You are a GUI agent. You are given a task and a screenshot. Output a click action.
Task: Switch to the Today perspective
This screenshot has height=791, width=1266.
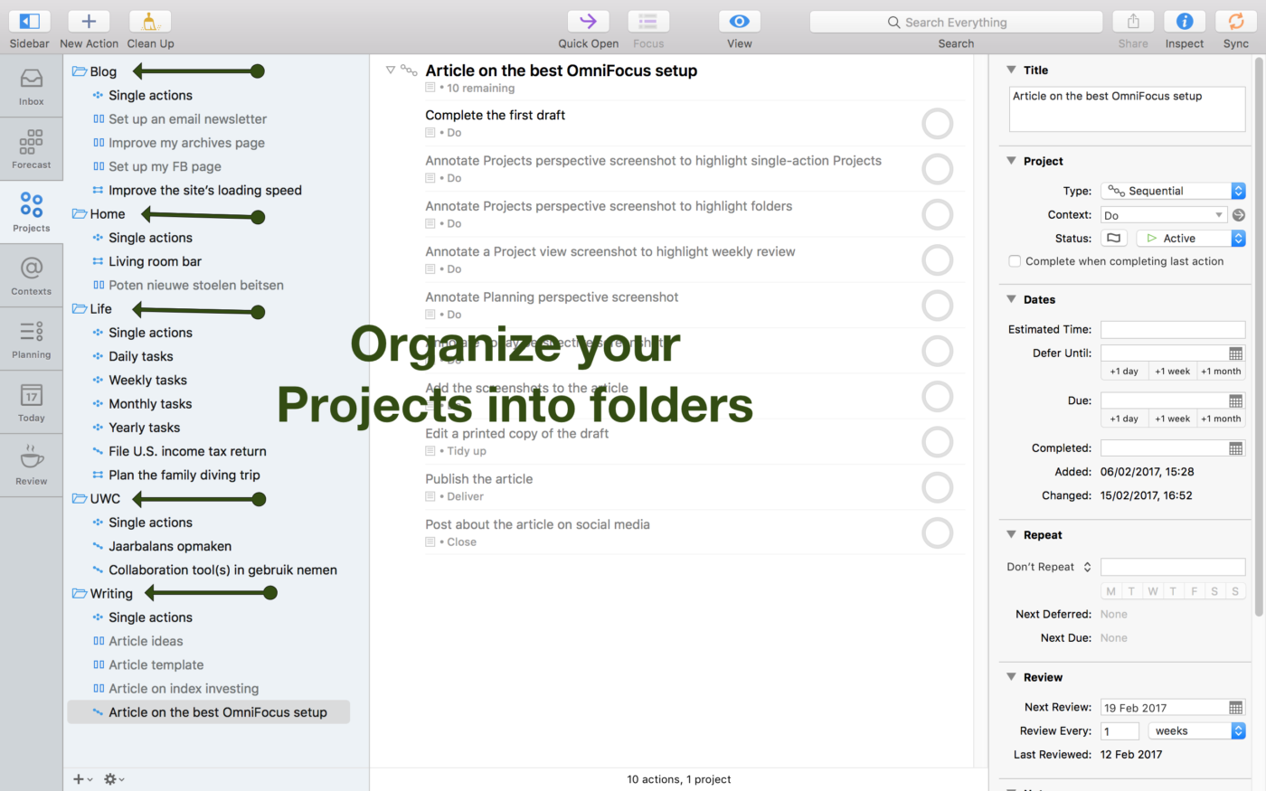[x=32, y=402]
